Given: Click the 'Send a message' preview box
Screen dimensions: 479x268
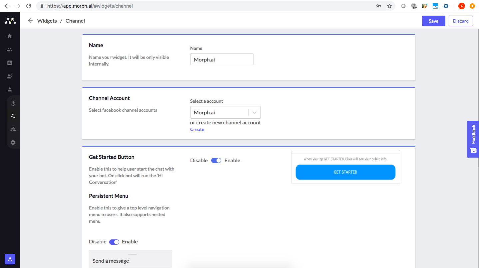Looking at the screenshot, I should click(x=131, y=259).
